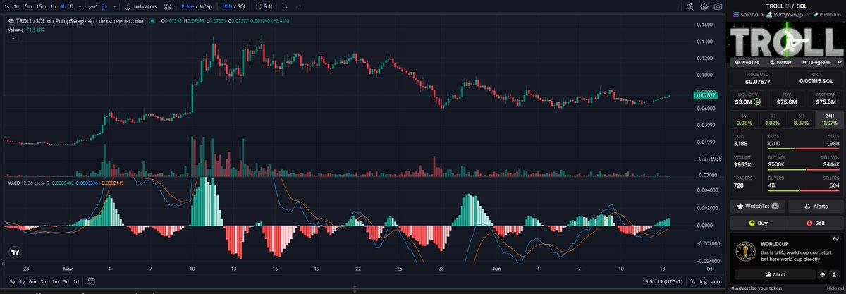Click the Volume 74.543K legend label
Screen dimensions: 846x294
tap(26, 30)
